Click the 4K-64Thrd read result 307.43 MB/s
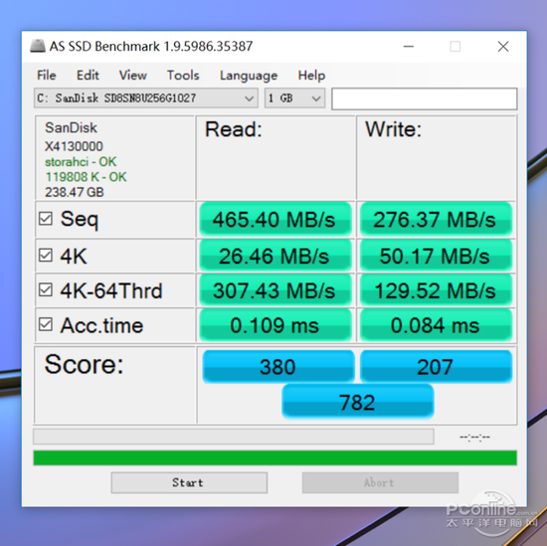Viewport: 547px width, 546px height. (275, 290)
